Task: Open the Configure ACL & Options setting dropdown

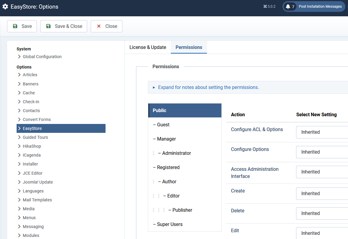Action: [322, 132]
